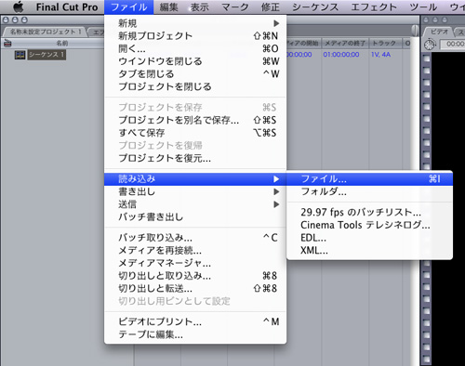This screenshot has height=366, width=465.
Task: Choose 切り出しと転送...
Action: (x=195, y=289)
